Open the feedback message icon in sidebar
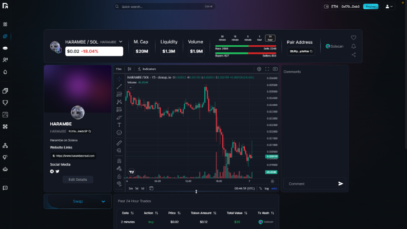Screen dimensions: 407x229 point(5,188)
